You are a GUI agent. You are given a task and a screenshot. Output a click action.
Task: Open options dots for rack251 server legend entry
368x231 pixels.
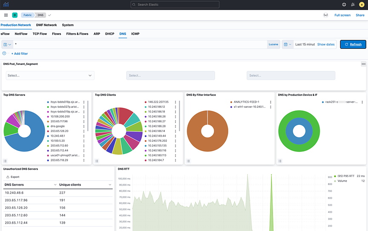pyautogui.click(x=362, y=102)
